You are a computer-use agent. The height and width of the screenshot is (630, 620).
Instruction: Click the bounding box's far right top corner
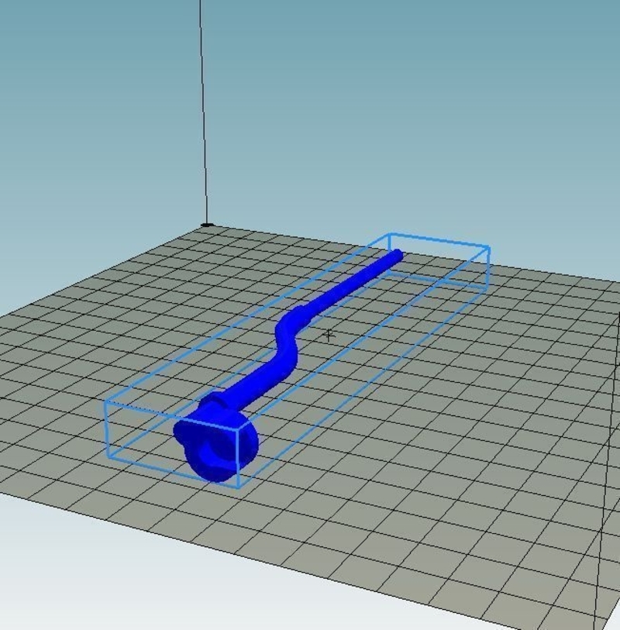[x=489, y=247]
